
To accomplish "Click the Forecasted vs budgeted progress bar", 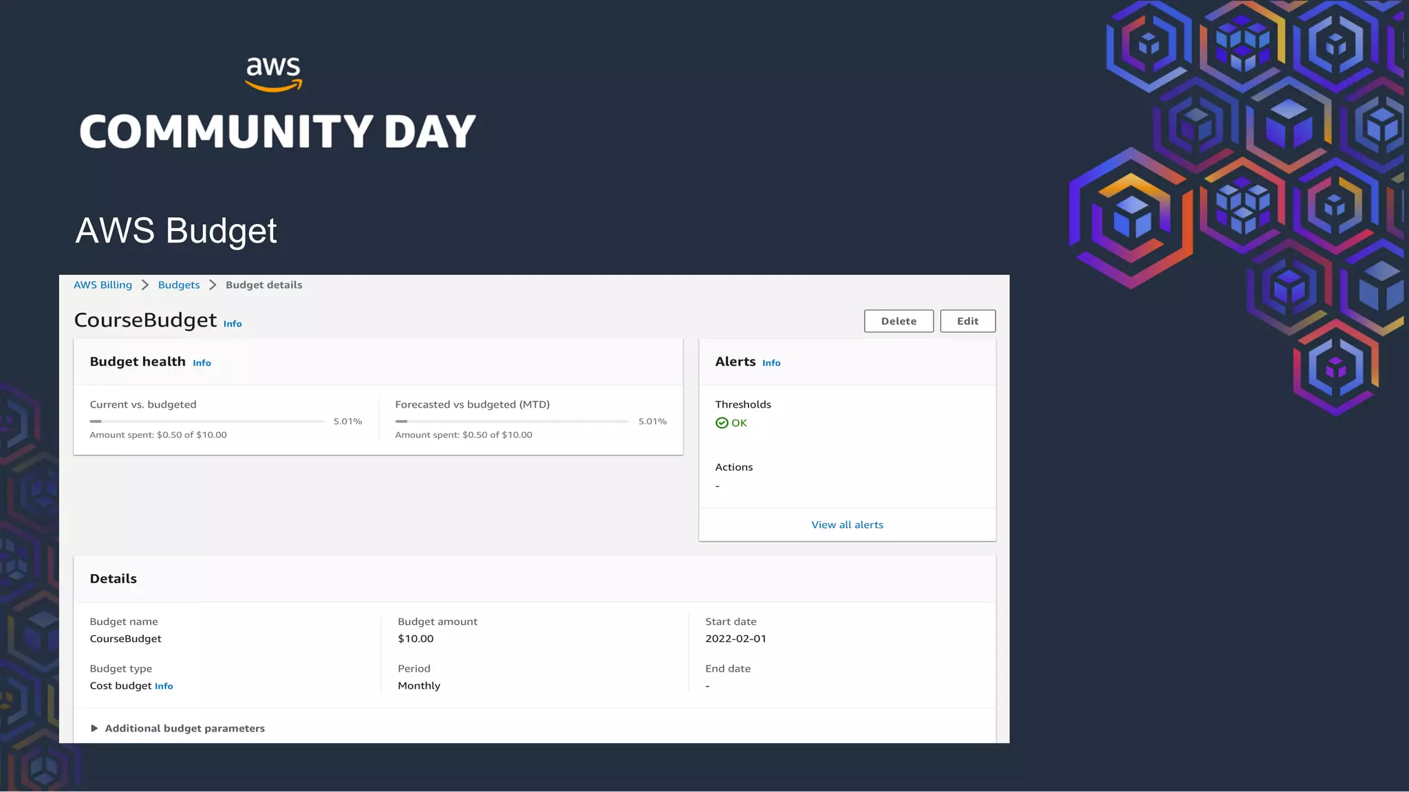I will (x=512, y=421).
